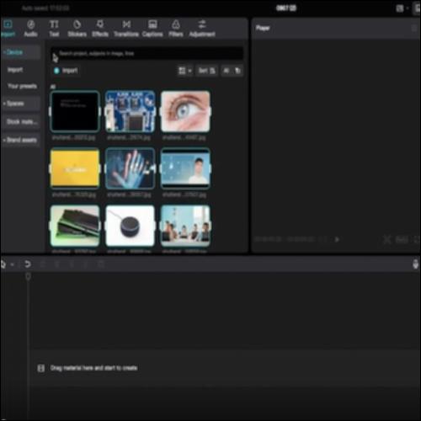Open the Text tool panel
This screenshot has height=421, width=421.
54,29
